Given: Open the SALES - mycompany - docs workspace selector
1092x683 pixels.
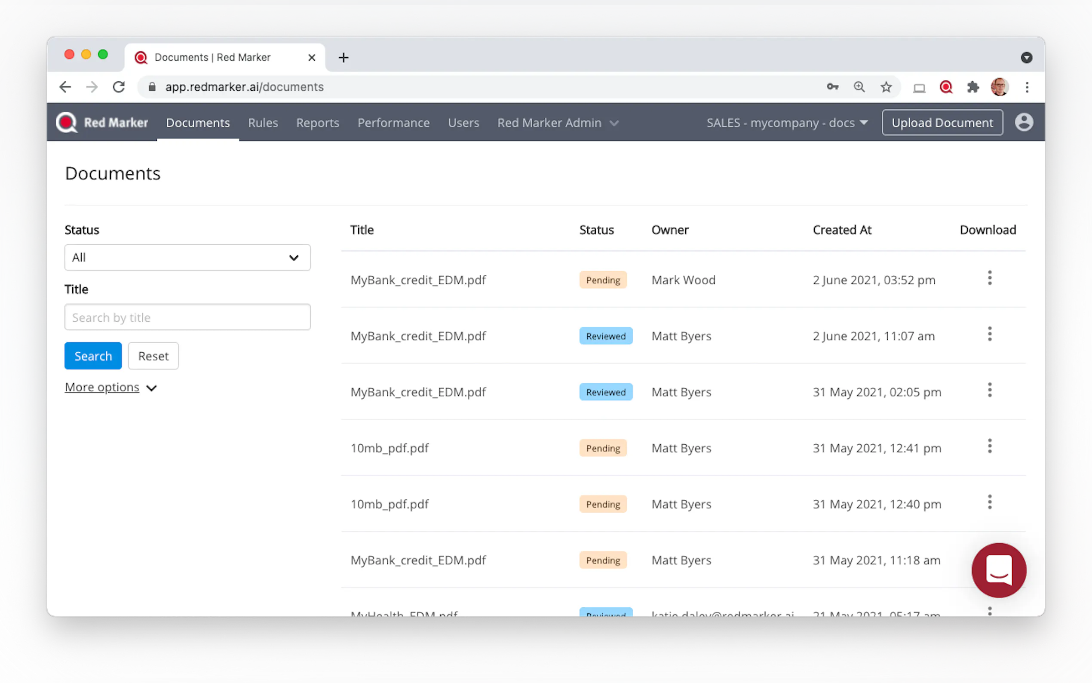Looking at the screenshot, I should point(786,123).
